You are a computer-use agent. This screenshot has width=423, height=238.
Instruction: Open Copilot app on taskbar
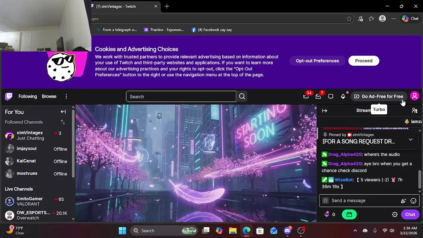[x=219, y=231]
